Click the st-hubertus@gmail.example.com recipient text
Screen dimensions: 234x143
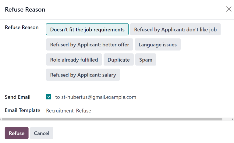[x=95, y=97]
